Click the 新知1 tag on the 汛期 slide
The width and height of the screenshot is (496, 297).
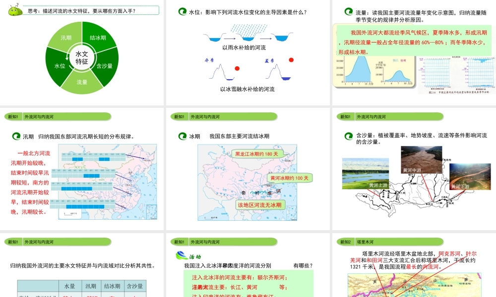pyautogui.click(x=13, y=117)
